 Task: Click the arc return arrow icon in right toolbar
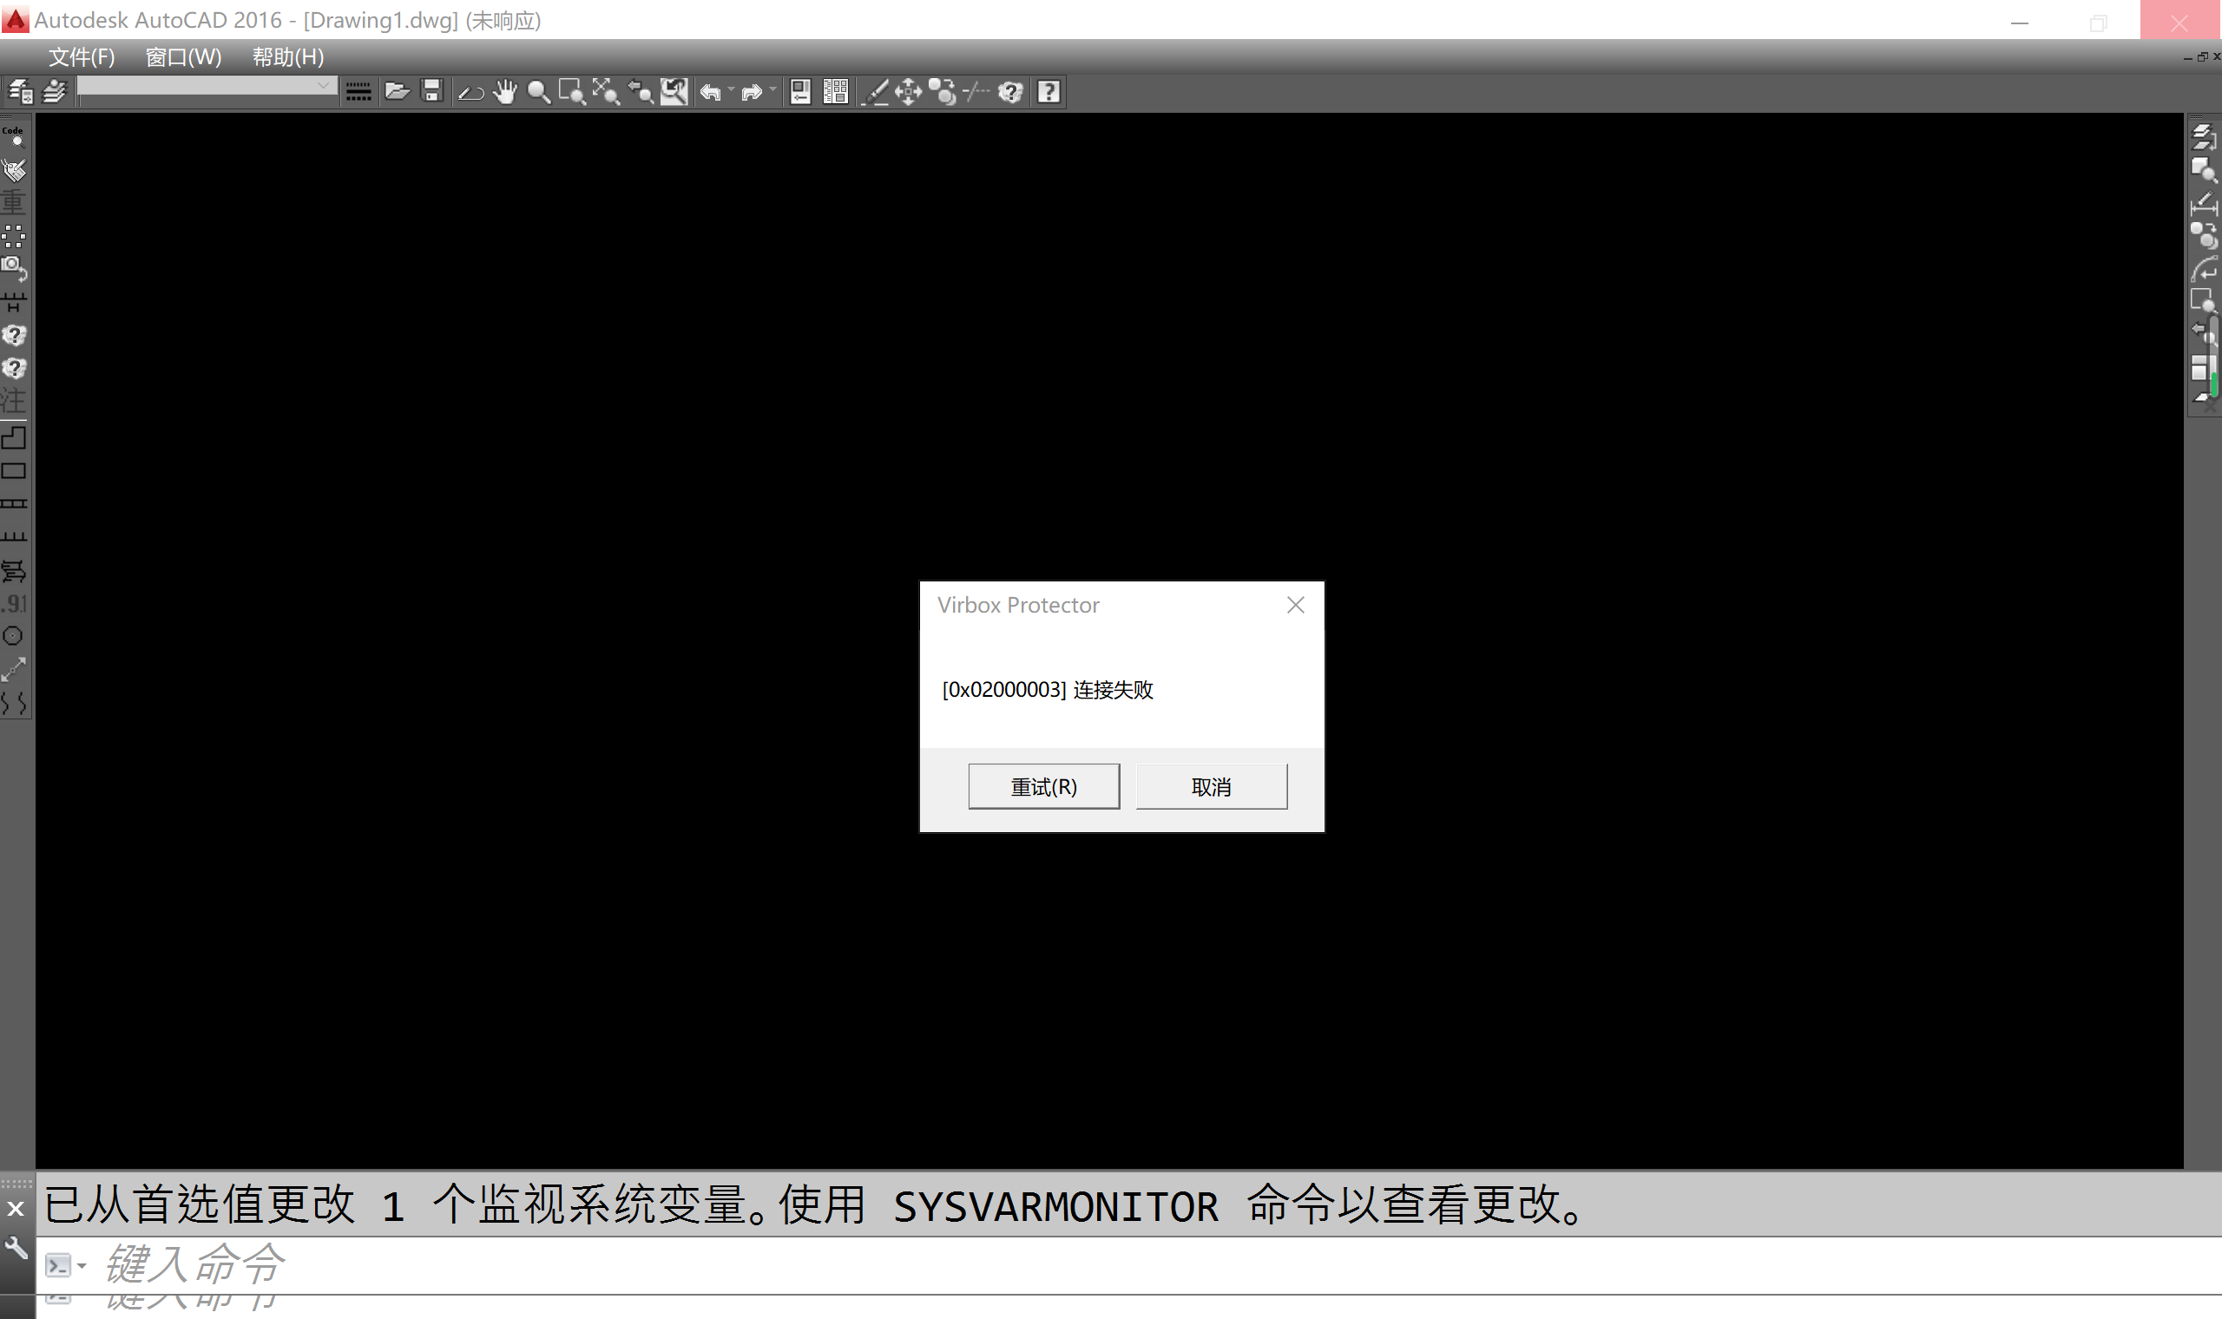pyautogui.click(x=2203, y=269)
